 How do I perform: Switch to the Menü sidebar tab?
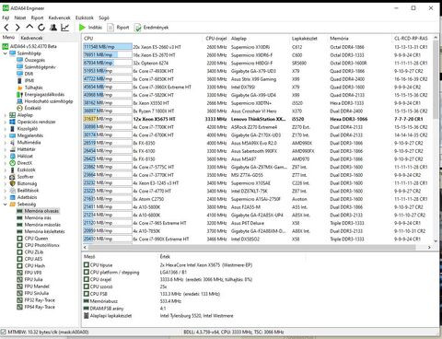click(x=8, y=37)
